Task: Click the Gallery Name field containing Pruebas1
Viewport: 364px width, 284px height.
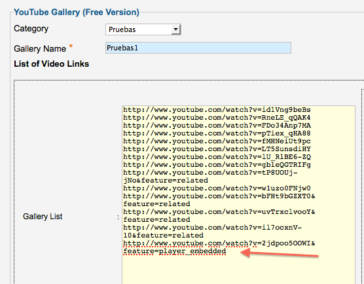Action: tap(198, 48)
